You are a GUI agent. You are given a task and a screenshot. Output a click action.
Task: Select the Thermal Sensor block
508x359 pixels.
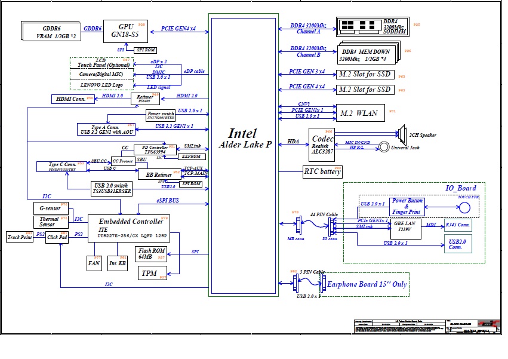click(51, 222)
